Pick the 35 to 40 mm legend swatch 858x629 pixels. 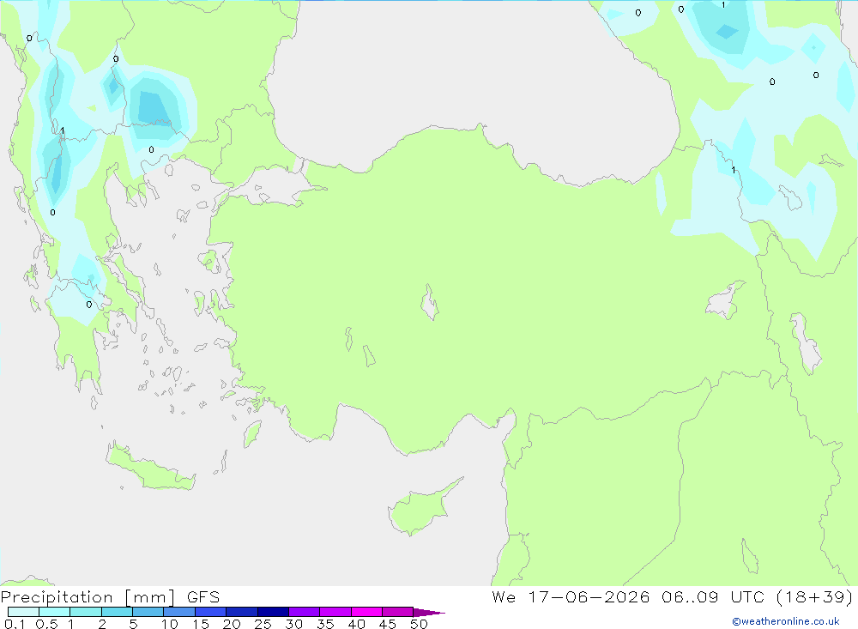click(x=335, y=612)
